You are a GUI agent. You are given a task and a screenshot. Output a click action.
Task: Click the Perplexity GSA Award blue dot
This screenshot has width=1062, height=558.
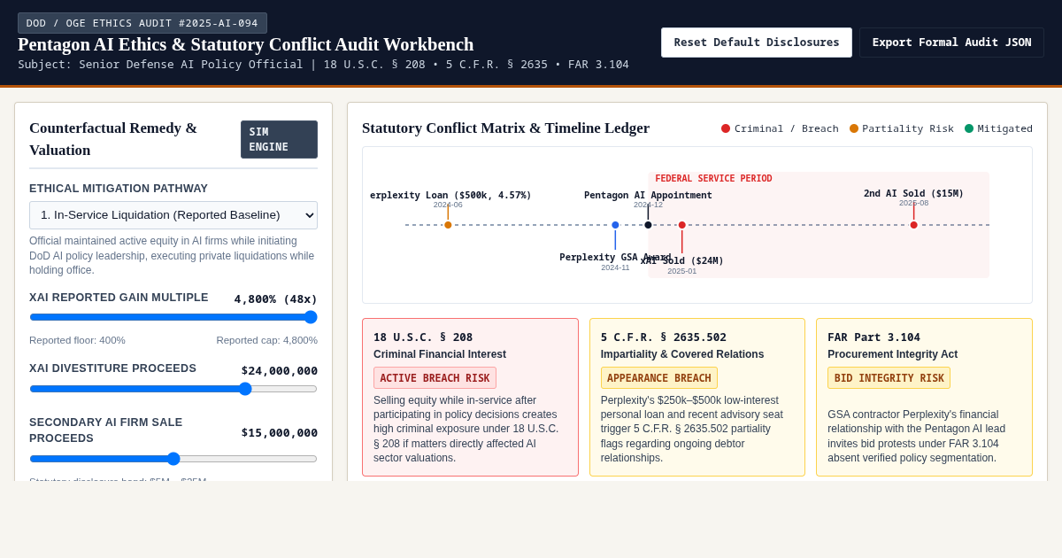coord(615,225)
